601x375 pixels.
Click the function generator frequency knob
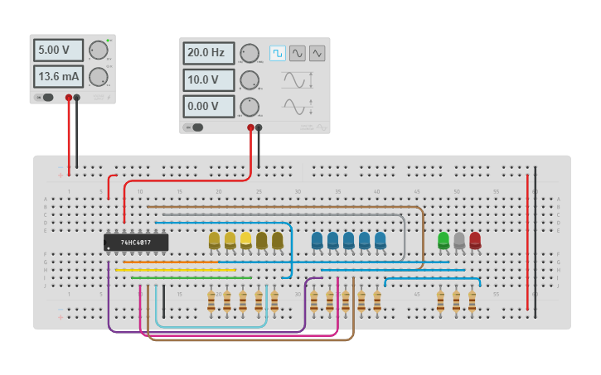point(249,53)
